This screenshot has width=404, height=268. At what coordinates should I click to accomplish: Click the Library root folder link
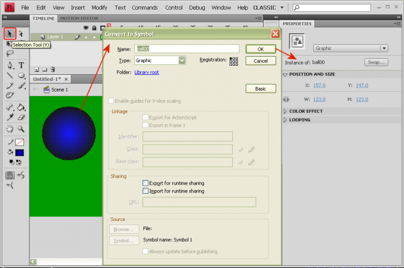pyautogui.click(x=146, y=72)
